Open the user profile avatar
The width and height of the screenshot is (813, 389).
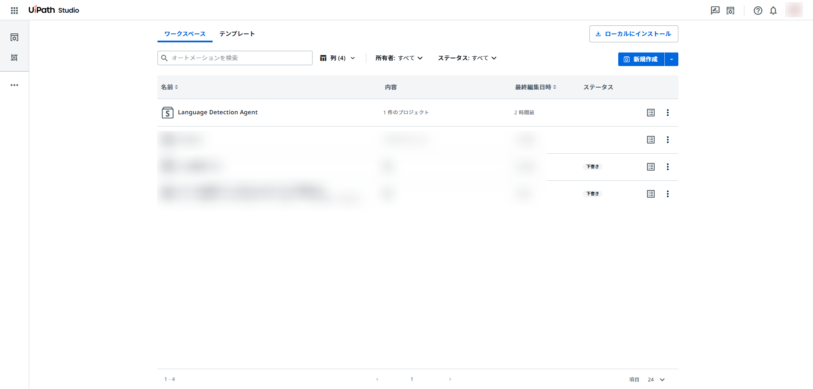point(794,10)
